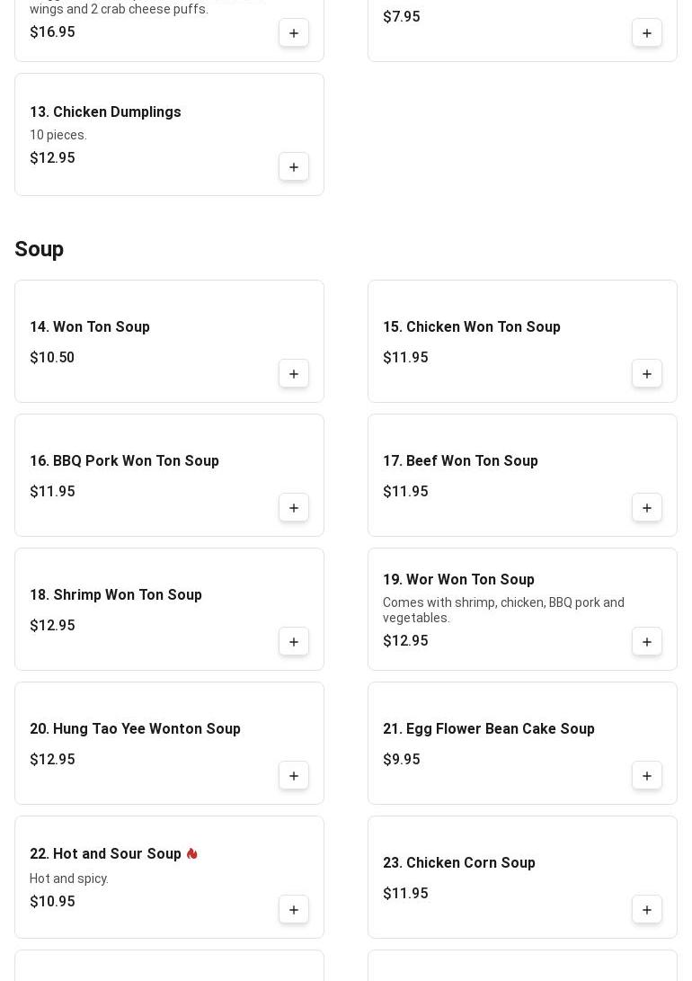
Task: Click the Soup section heading
Action: 39,249
